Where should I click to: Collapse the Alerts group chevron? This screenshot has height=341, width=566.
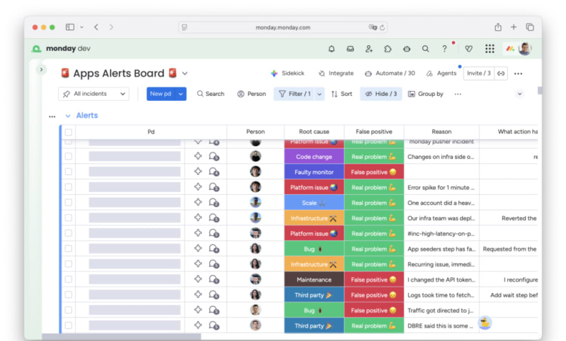point(68,116)
